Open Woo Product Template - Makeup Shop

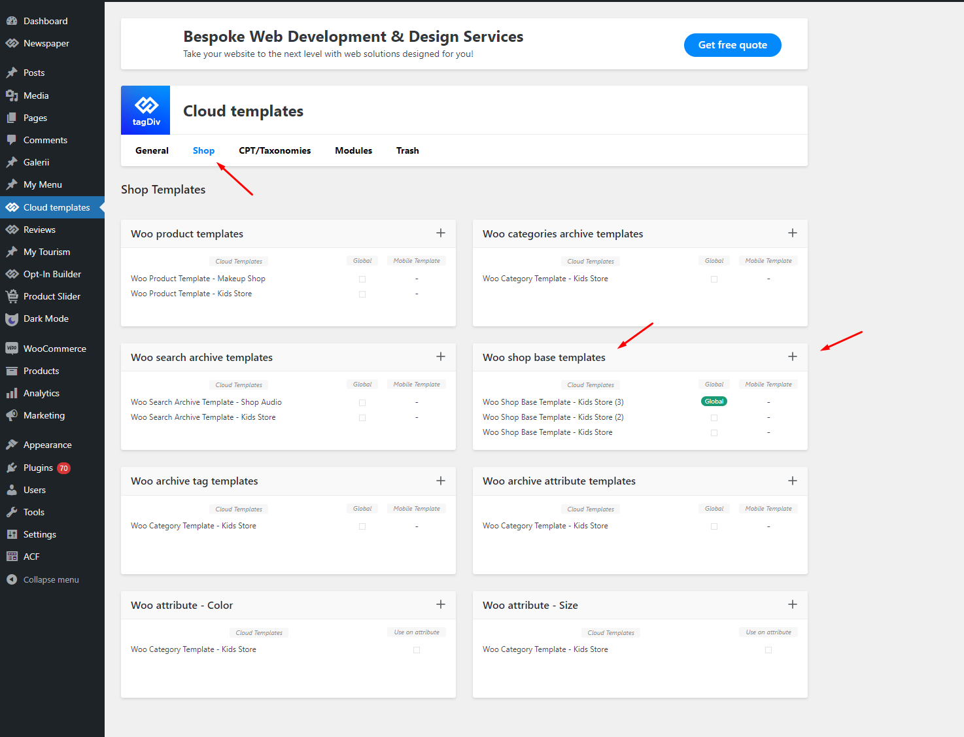tap(198, 279)
